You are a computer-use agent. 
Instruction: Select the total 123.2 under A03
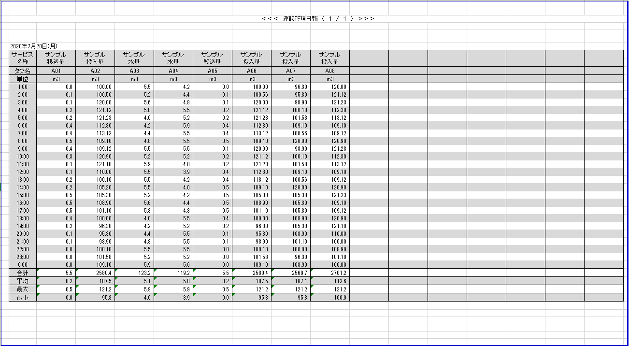pyautogui.click(x=134, y=273)
